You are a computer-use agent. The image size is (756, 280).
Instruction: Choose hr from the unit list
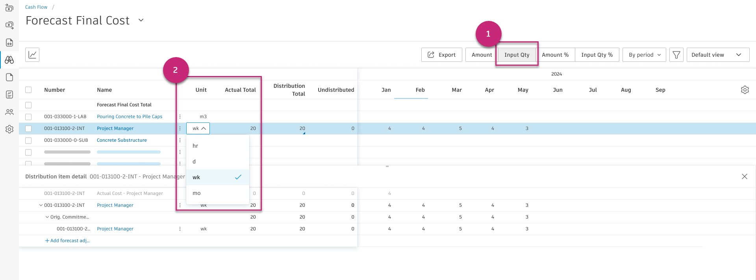click(x=195, y=146)
